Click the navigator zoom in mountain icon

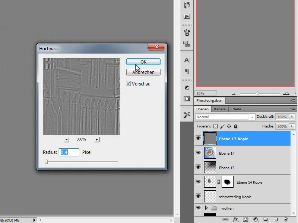pyautogui.click(x=286, y=94)
